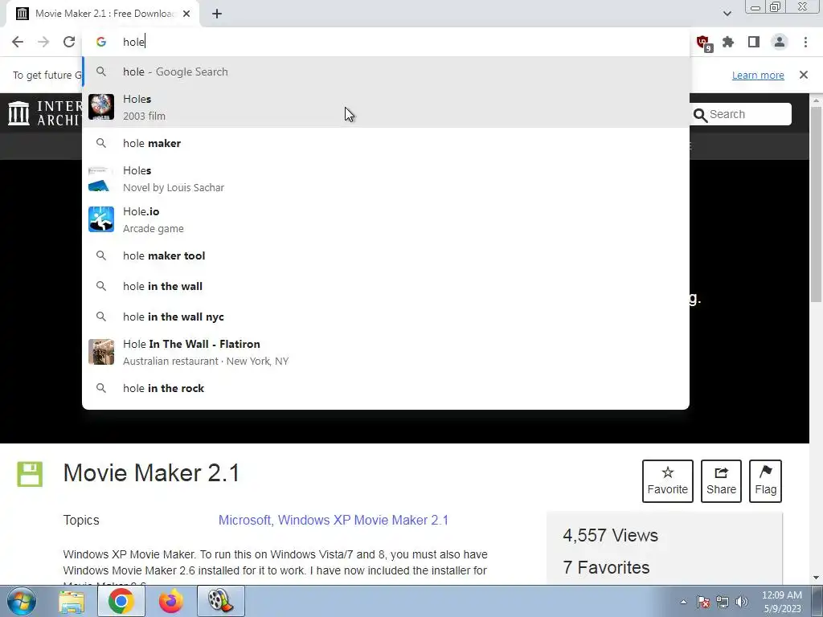Choose Hole In The Wall - Flatiron suggestion
The height and width of the screenshot is (617, 823).
[x=386, y=352]
